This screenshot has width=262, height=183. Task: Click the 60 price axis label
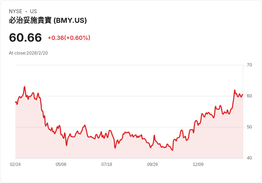(x=249, y=96)
